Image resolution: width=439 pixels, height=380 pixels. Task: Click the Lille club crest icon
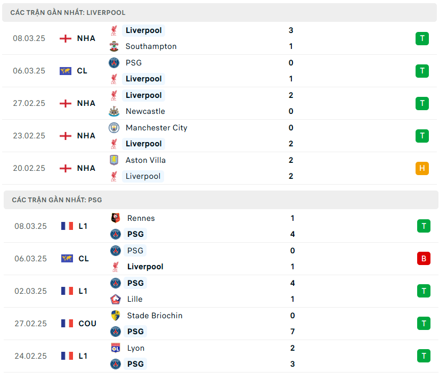point(115,299)
